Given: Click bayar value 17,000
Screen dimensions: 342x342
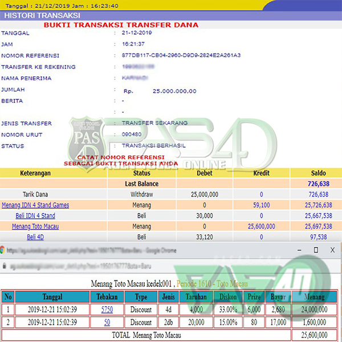Looking at the screenshot, I should pyautogui.click(x=278, y=323).
